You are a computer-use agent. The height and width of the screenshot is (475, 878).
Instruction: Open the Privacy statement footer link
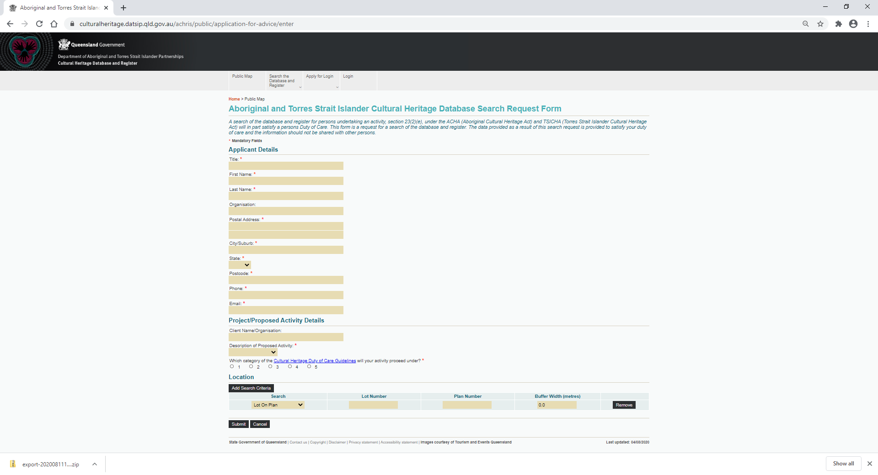point(363,442)
